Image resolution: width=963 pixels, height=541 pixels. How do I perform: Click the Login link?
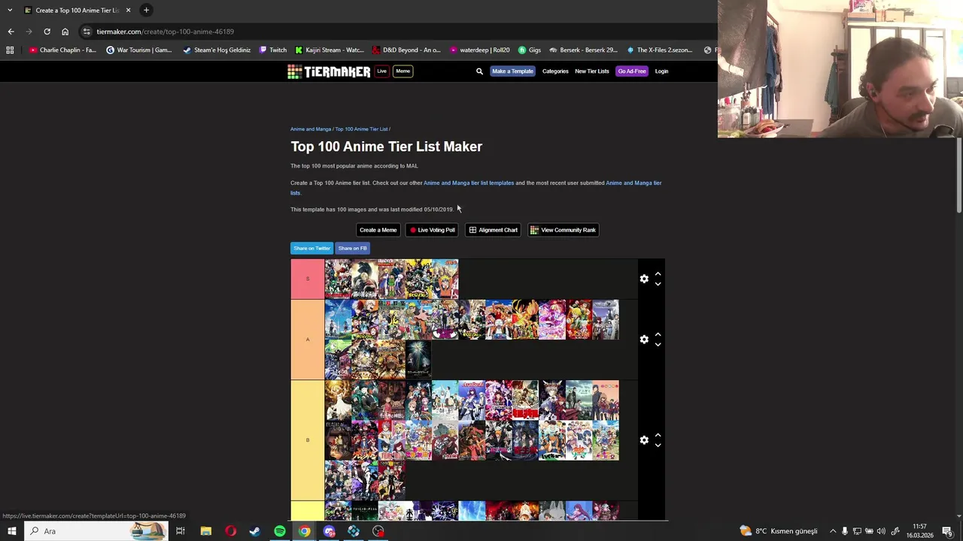661,71
